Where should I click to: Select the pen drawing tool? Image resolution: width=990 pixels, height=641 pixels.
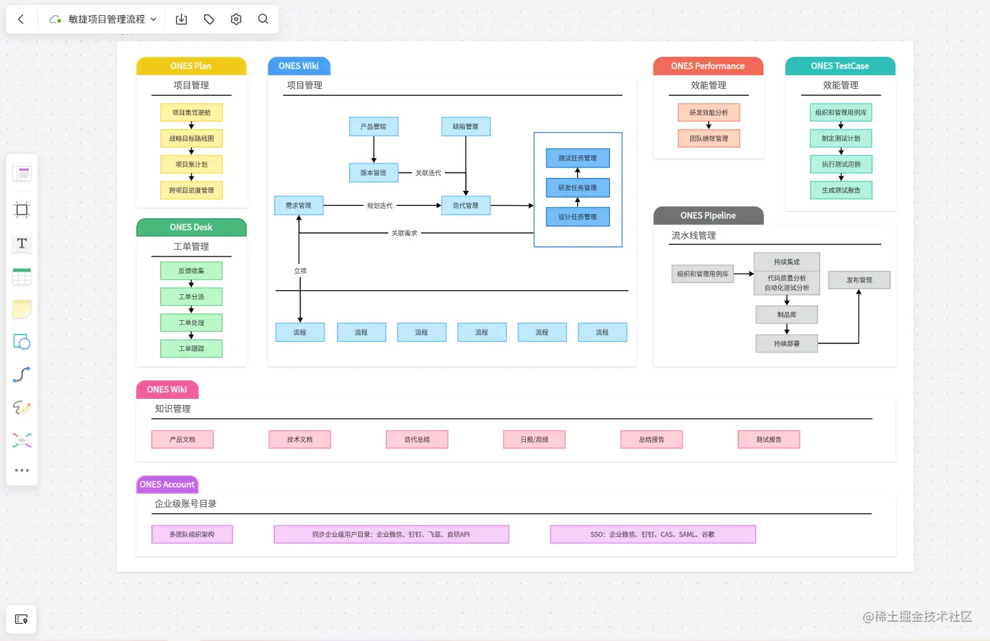pyautogui.click(x=22, y=408)
